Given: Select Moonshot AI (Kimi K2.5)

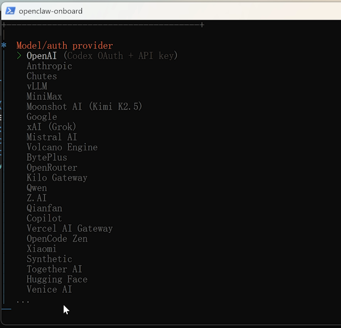Looking at the screenshot, I should pyautogui.click(x=84, y=107).
